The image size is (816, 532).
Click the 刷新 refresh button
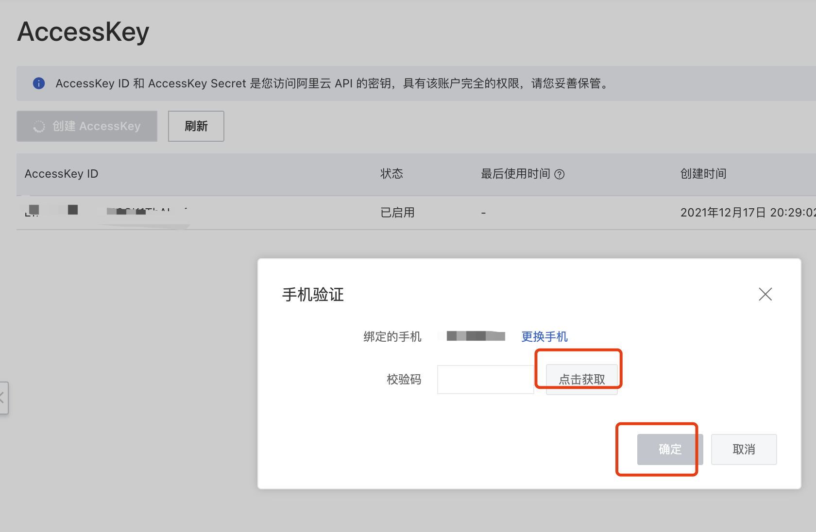pyautogui.click(x=196, y=126)
